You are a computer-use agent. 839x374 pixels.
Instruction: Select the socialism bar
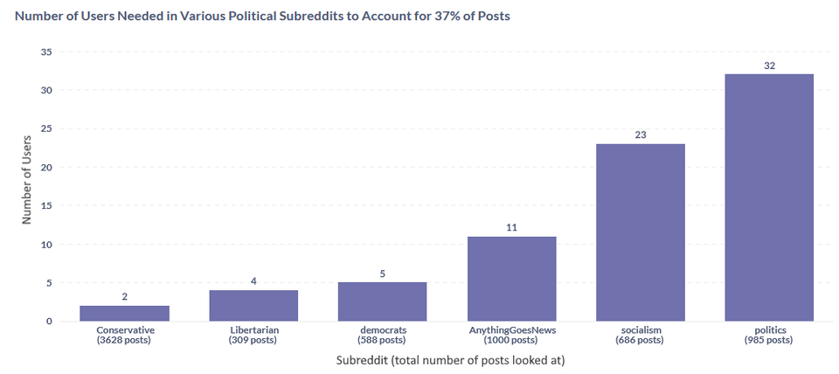coord(641,232)
